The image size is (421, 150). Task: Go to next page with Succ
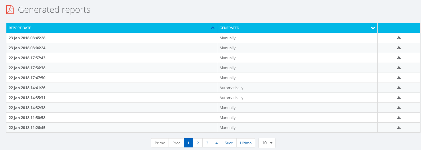(x=229, y=143)
